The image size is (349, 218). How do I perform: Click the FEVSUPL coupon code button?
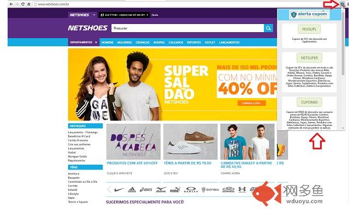point(309,29)
